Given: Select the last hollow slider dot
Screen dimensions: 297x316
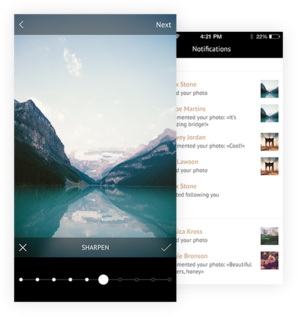Looking at the screenshot, I should 169,280.
